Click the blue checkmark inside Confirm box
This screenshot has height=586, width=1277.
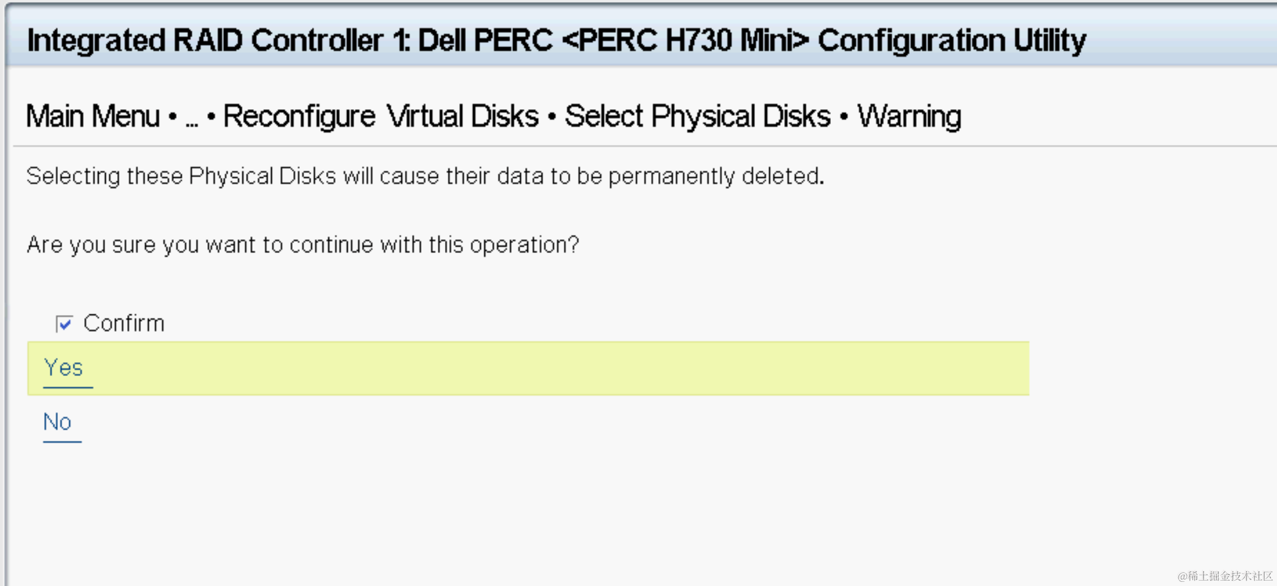click(65, 324)
